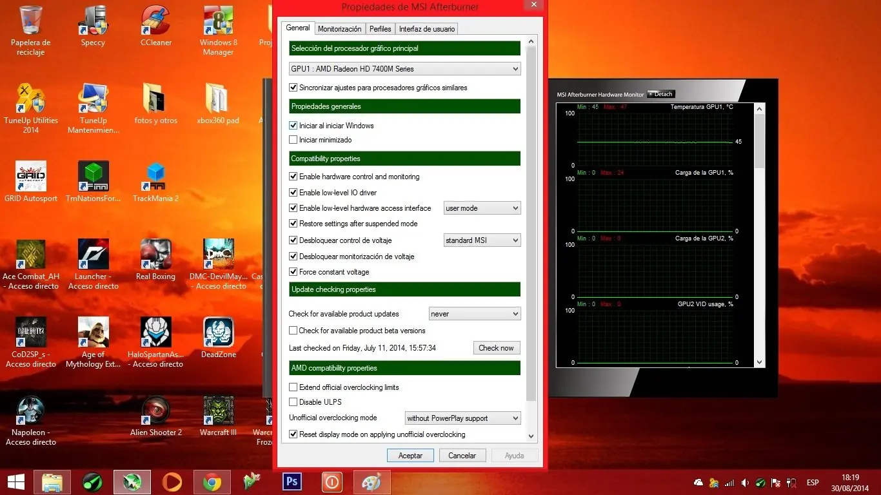Toggle 'Sincronizar ajustes para procesadores gráficos similares'

(293, 88)
